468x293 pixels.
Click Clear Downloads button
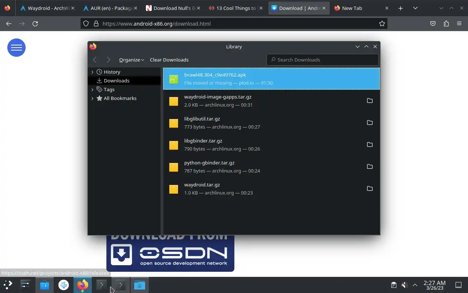click(x=169, y=60)
